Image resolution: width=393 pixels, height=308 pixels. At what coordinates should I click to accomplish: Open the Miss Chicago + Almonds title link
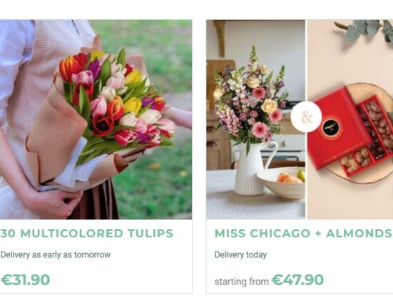[303, 233]
